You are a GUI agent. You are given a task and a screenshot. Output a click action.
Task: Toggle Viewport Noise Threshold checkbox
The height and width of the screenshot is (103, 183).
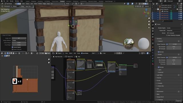(x=167, y=44)
